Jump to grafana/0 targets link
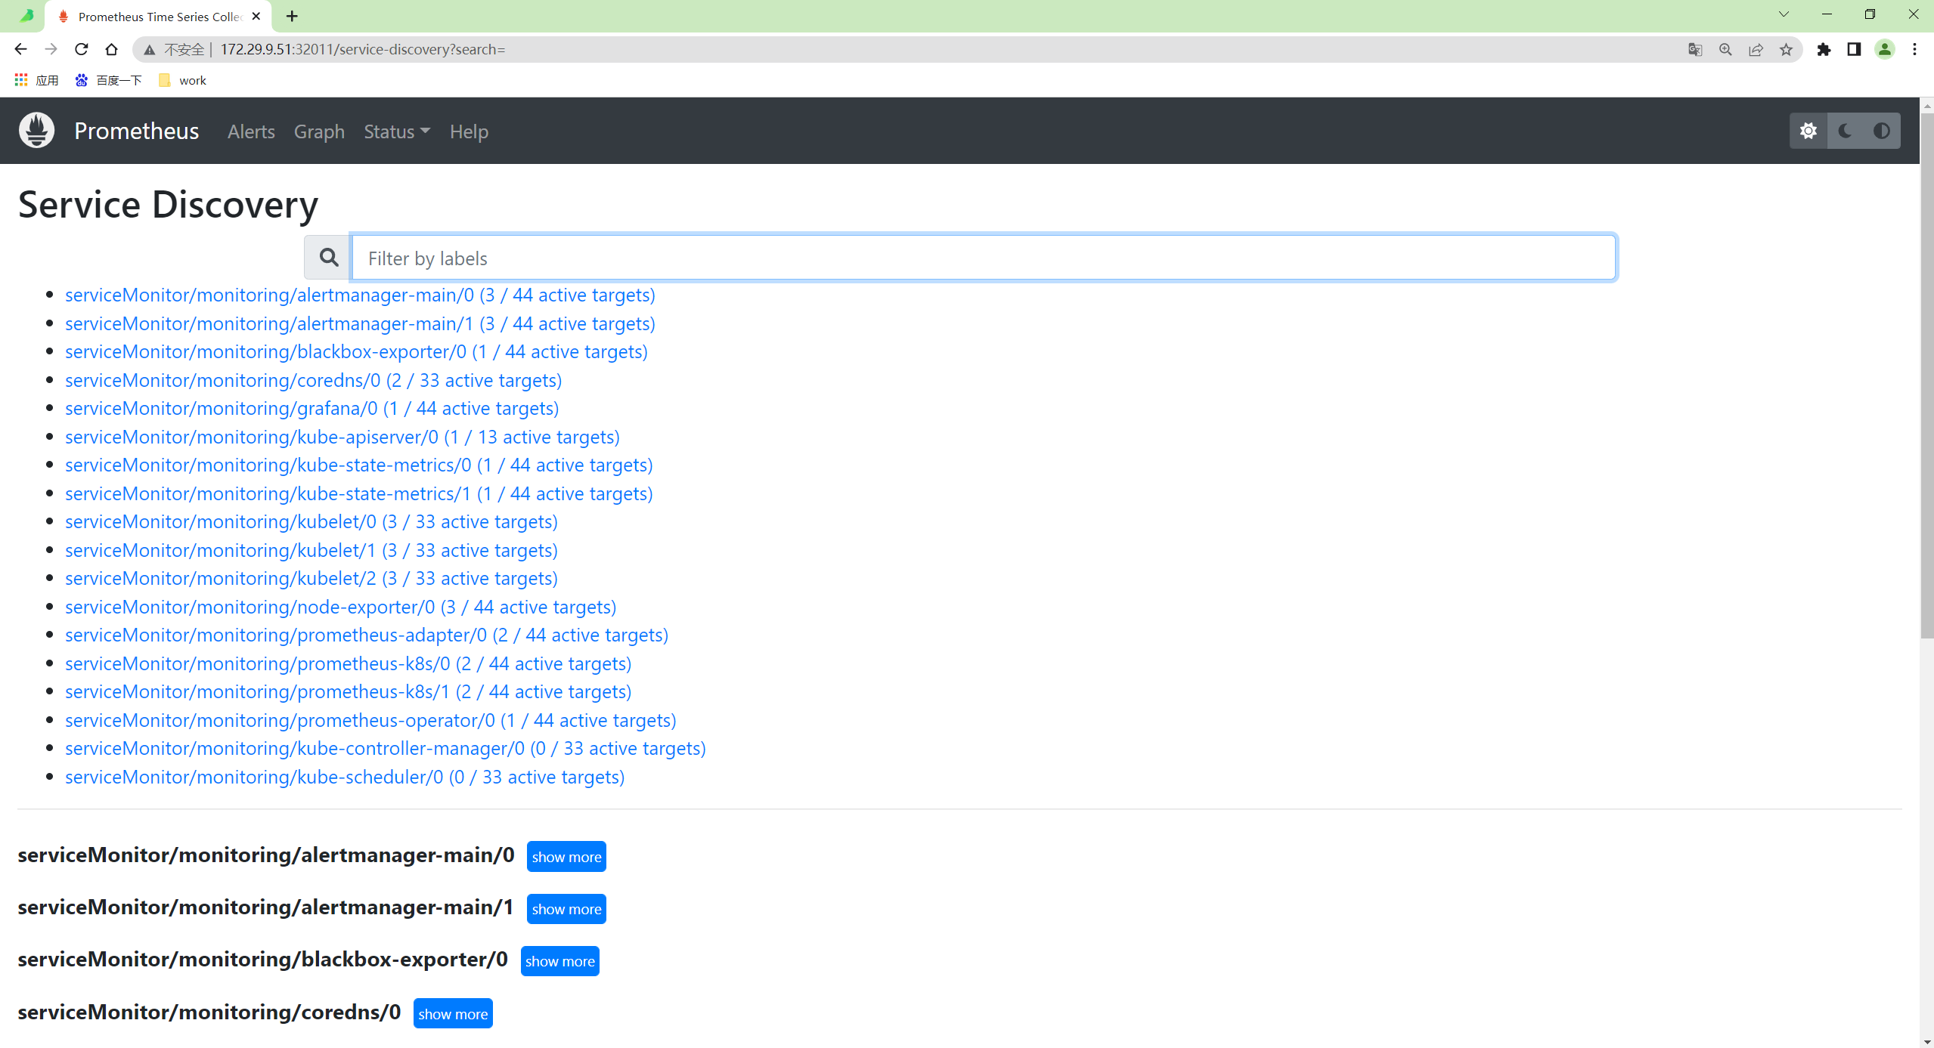Viewport: 1934px width, 1048px height. point(311,408)
